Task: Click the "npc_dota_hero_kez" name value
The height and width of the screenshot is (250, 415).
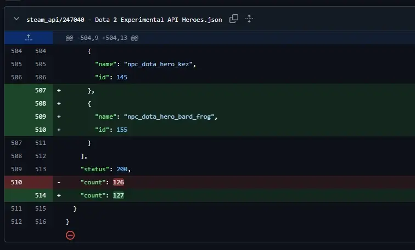Action: [x=158, y=64]
